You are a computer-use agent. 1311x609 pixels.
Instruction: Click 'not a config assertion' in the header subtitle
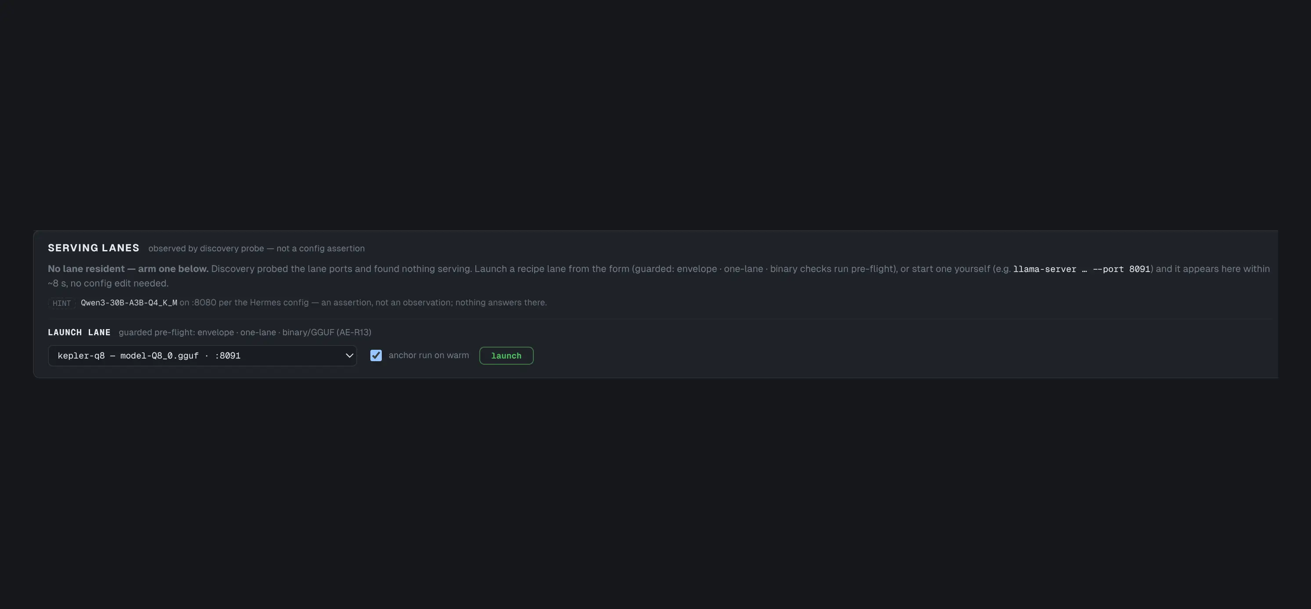pos(321,249)
